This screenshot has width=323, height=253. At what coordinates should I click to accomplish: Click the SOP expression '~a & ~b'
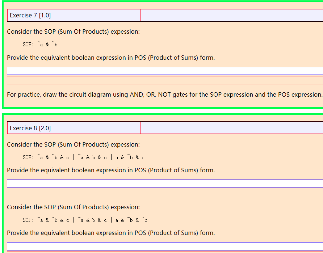coord(40,44)
